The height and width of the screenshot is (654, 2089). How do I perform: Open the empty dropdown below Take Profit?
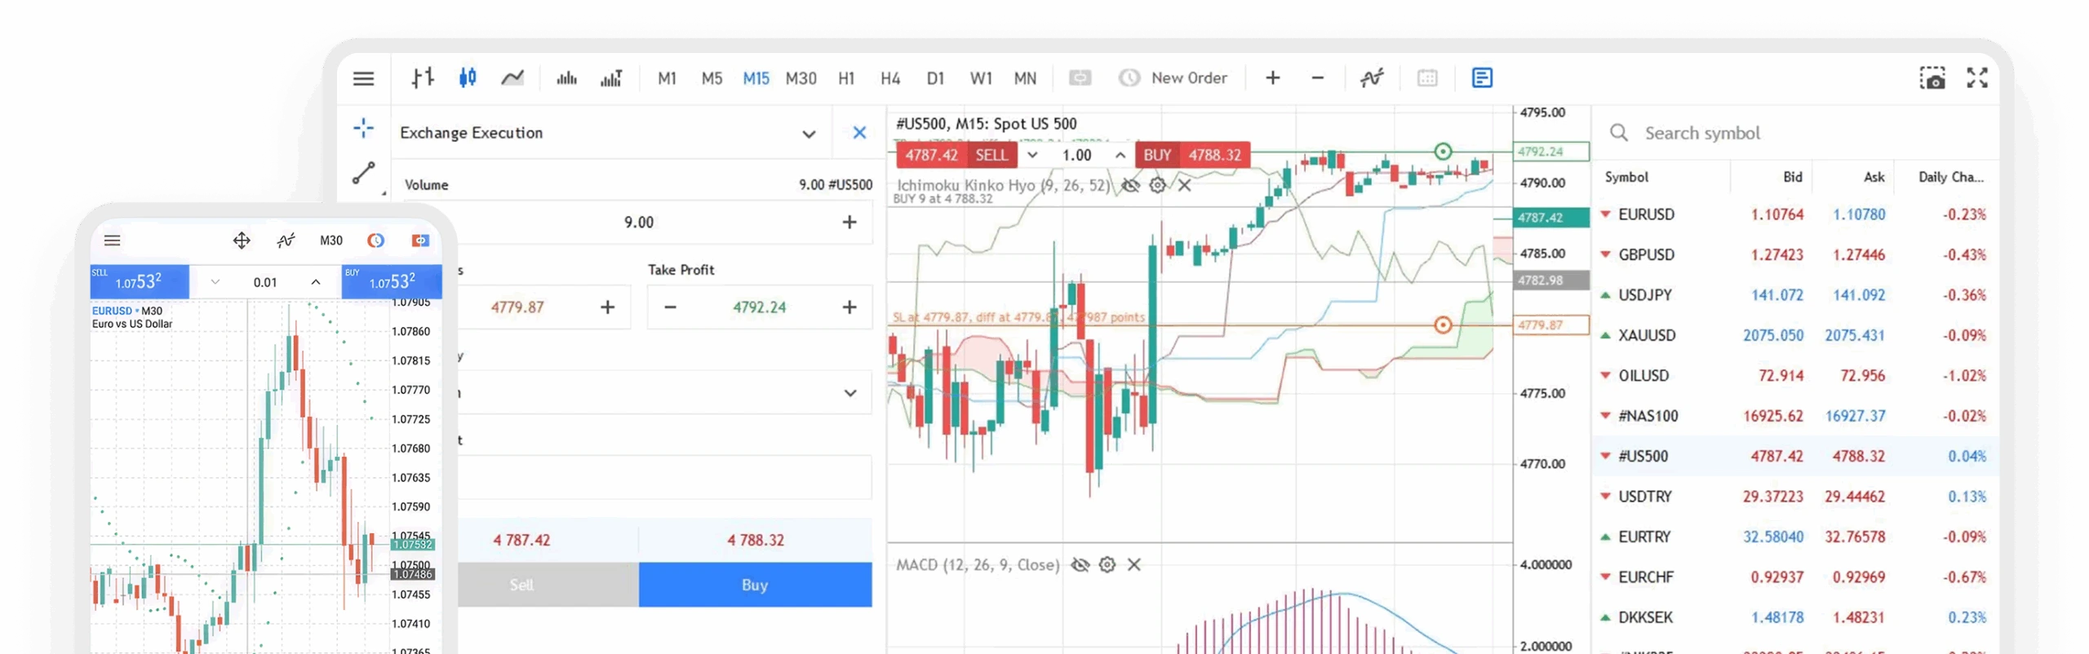[x=849, y=393]
